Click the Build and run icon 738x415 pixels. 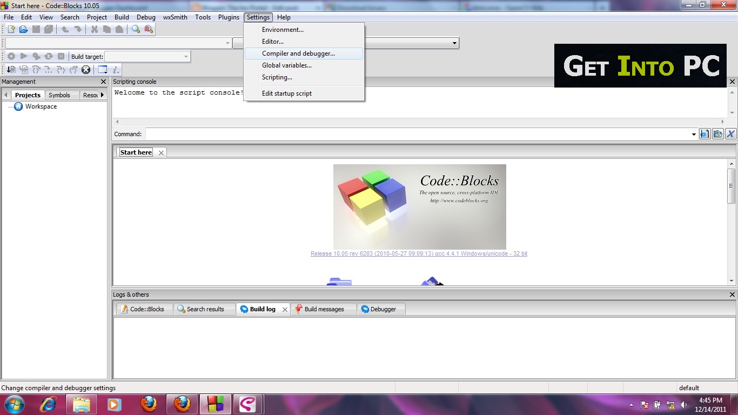click(x=36, y=56)
